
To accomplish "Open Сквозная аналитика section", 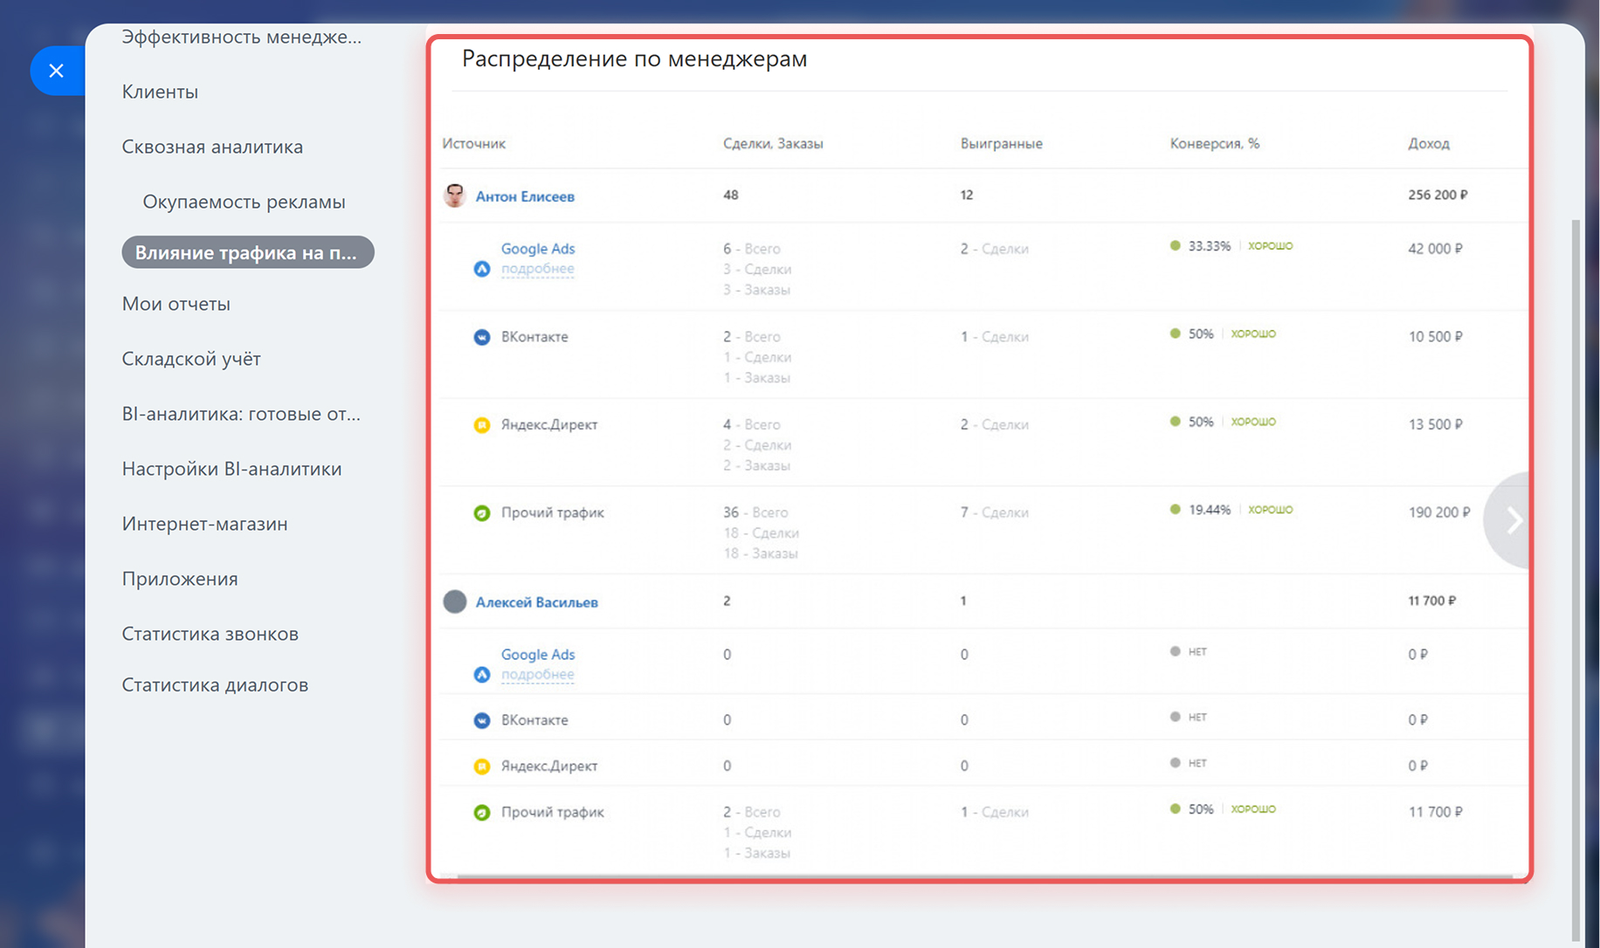I will pyautogui.click(x=212, y=147).
